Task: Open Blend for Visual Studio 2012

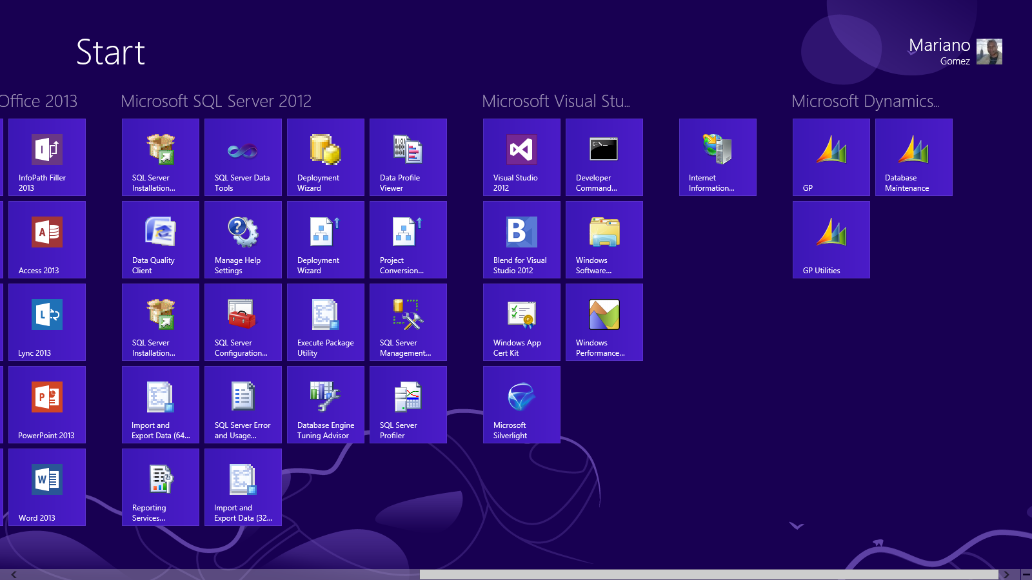Action: 521,240
